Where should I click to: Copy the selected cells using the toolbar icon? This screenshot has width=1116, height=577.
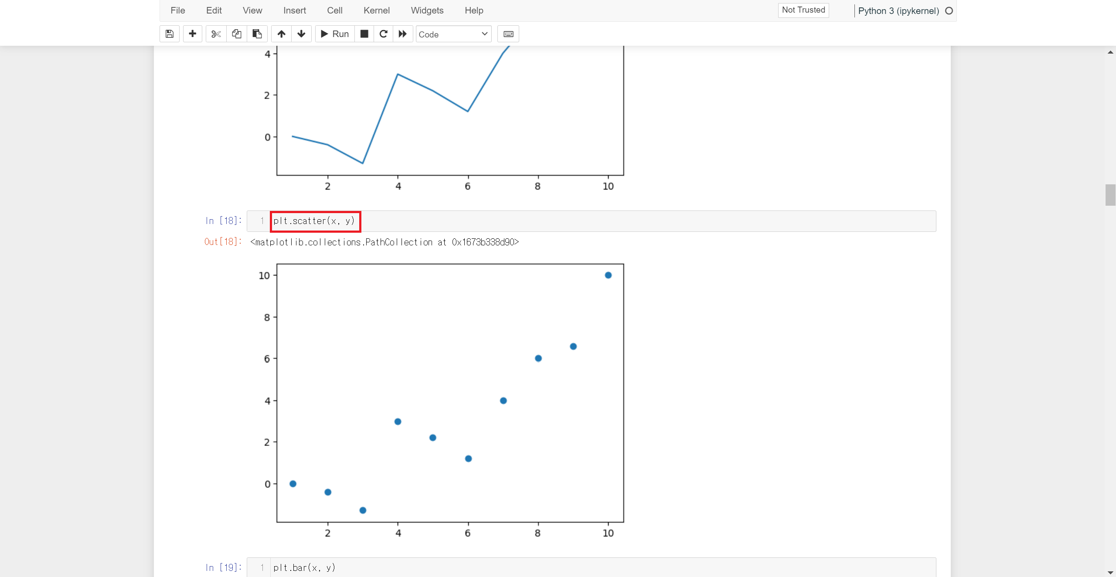[x=236, y=34]
